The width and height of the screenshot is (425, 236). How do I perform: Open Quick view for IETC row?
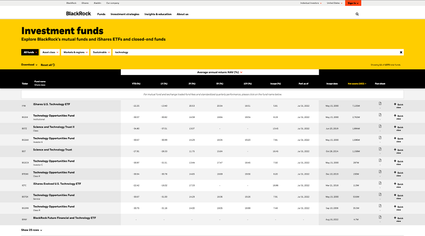399,185
